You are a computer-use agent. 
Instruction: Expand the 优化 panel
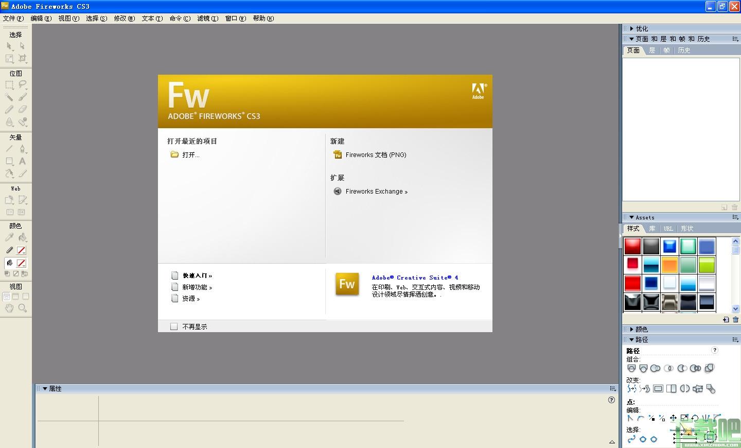[632, 29]
